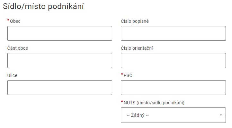Open the NUTS dropdown arrow
Screen dimensions: 232x128
[221, 115]
